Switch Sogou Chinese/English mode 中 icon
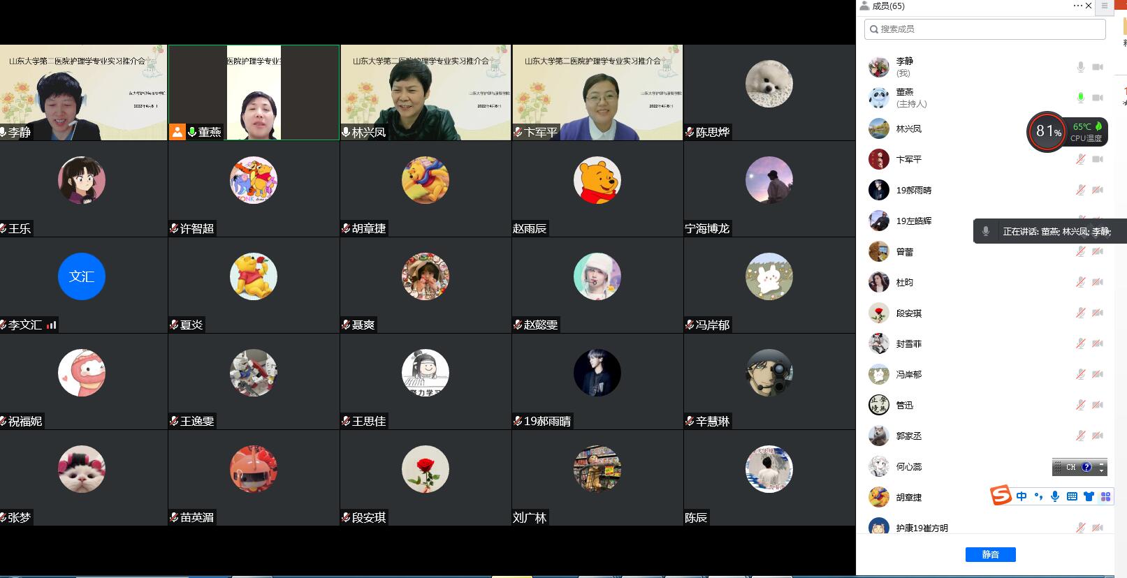The image size is (1127, 578). [1021, 496]
